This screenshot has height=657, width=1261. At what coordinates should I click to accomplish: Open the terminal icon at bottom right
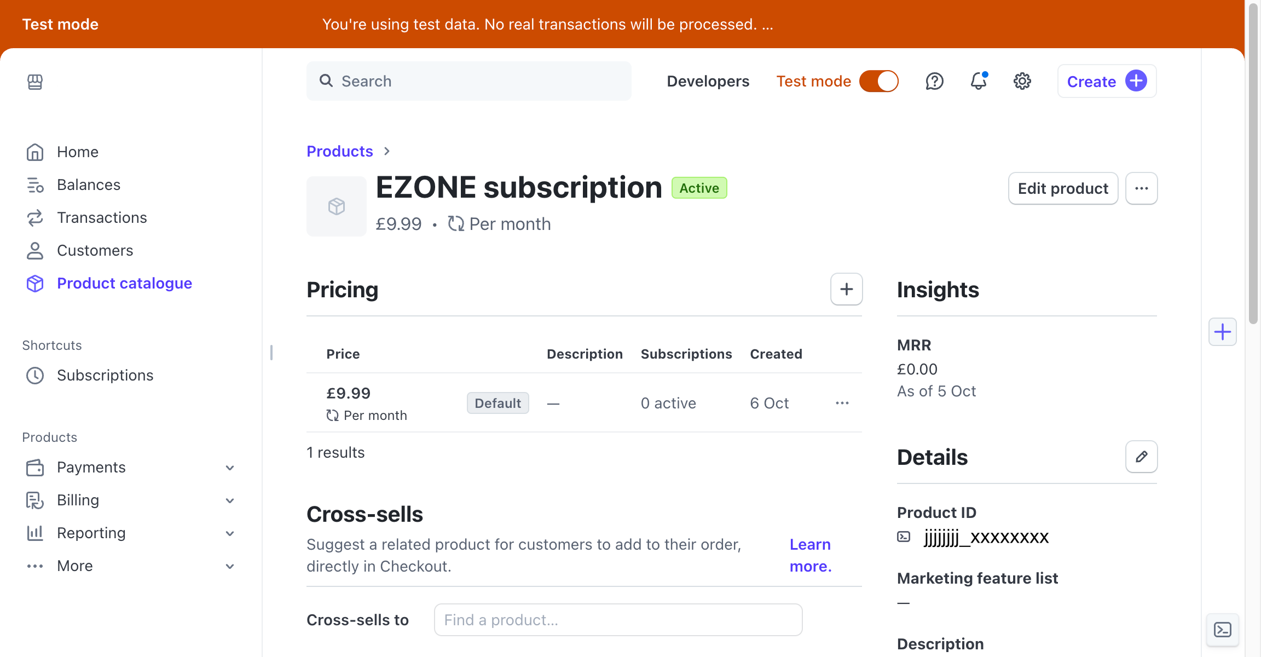coord(1222,630)
